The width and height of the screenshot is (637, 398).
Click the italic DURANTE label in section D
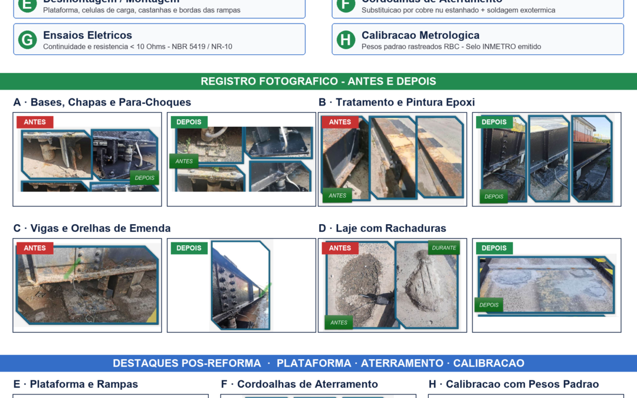444,248
